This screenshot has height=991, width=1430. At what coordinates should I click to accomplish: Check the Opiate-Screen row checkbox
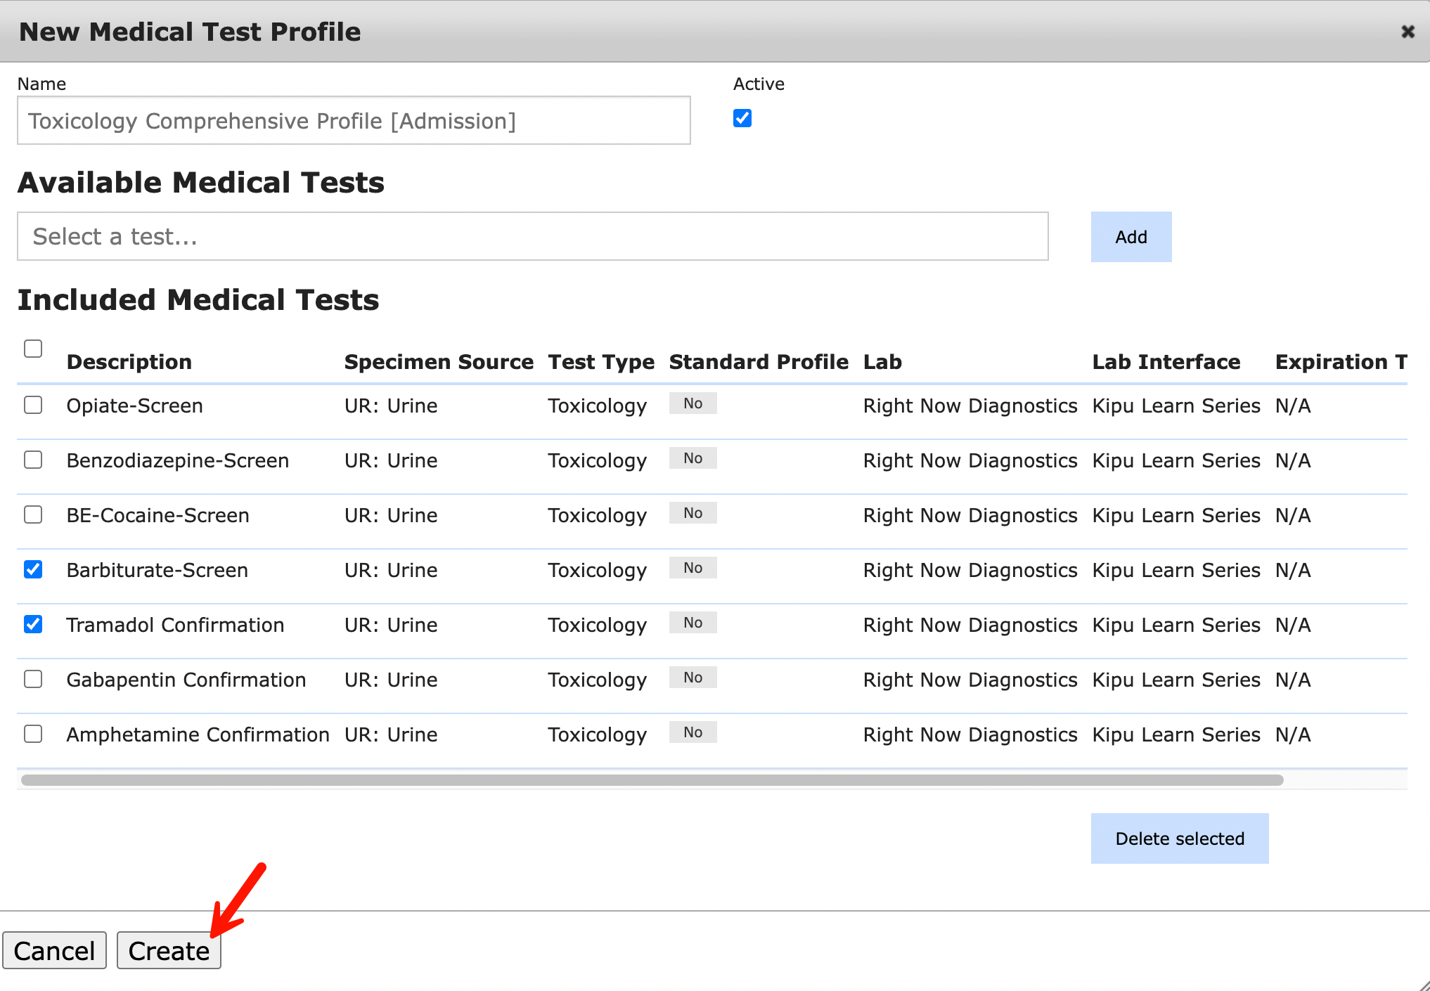33,406
